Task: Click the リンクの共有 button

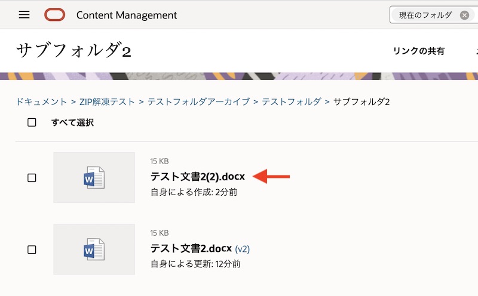Action: pyautogui.click(x=418, y=51)
